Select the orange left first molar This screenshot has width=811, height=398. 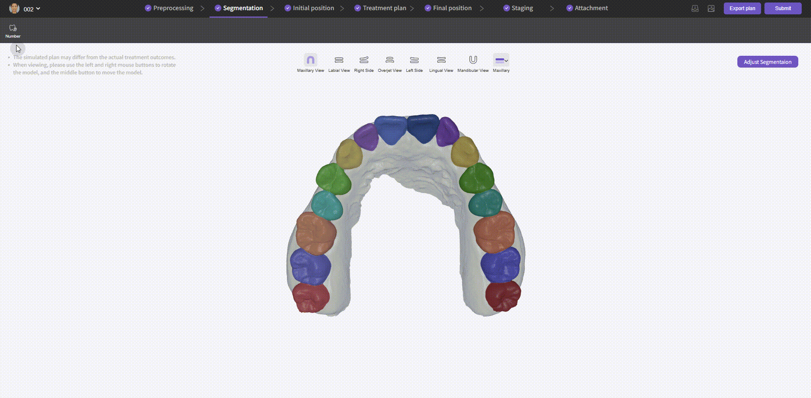494,232
